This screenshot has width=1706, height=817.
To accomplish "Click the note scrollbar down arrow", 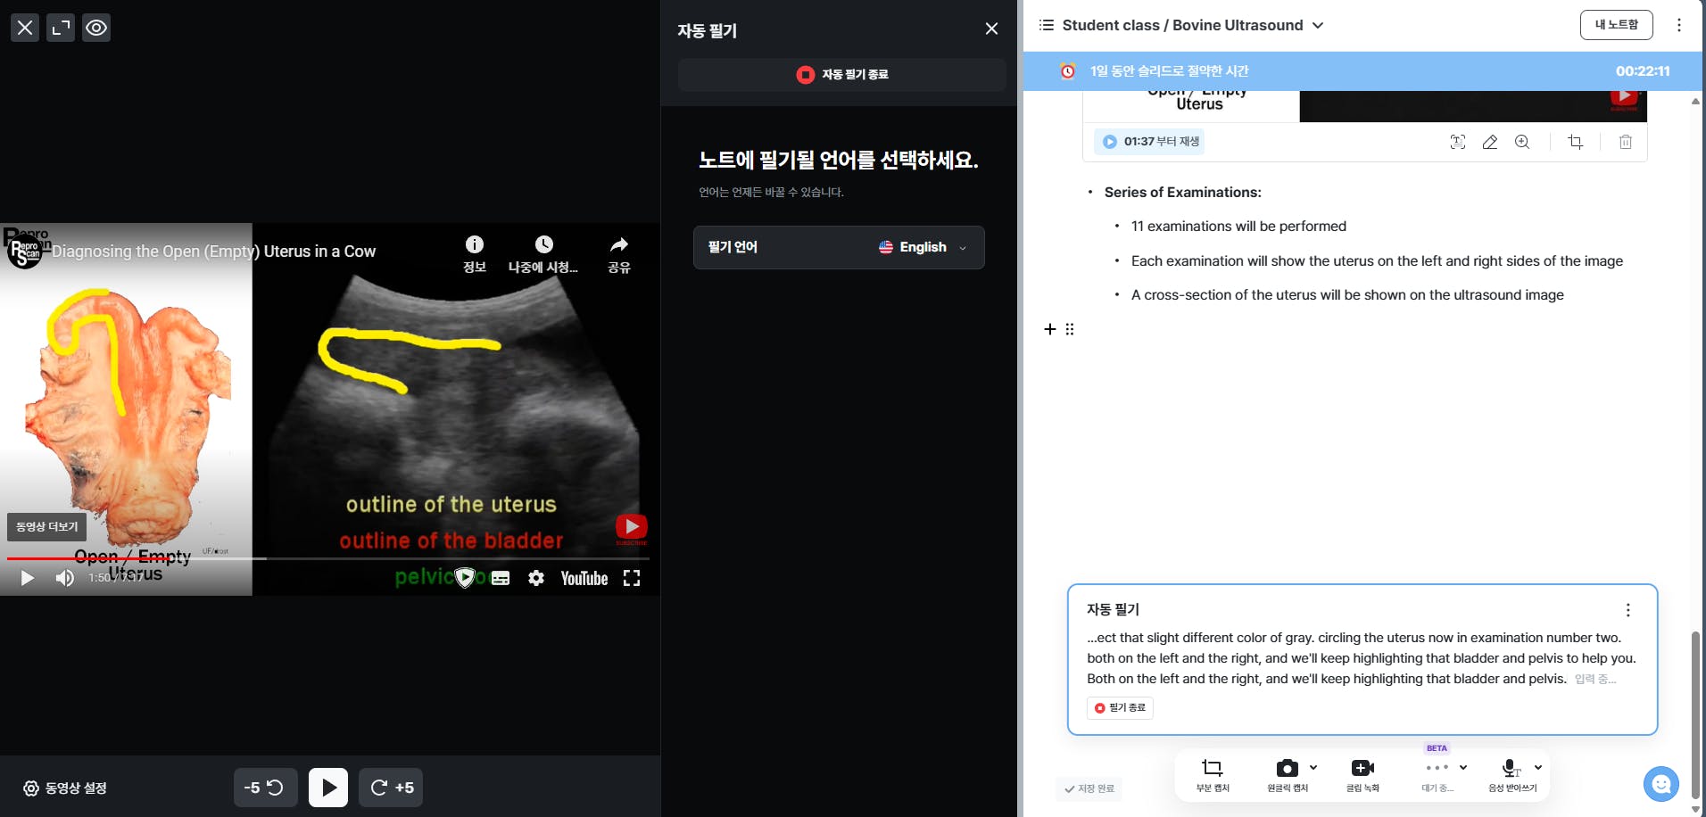I will 1695,810.
